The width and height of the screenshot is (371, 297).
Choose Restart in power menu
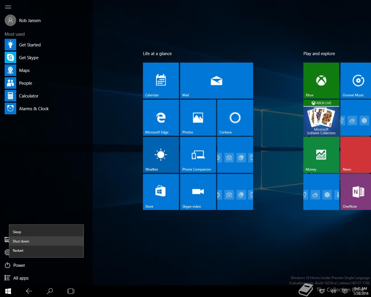[46, 251]
